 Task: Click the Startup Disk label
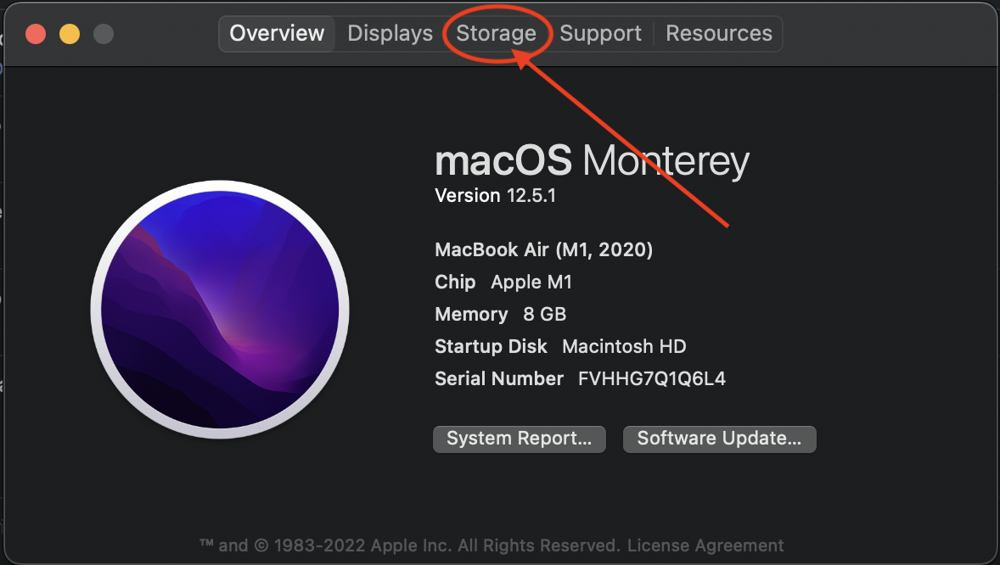point(491,346)
